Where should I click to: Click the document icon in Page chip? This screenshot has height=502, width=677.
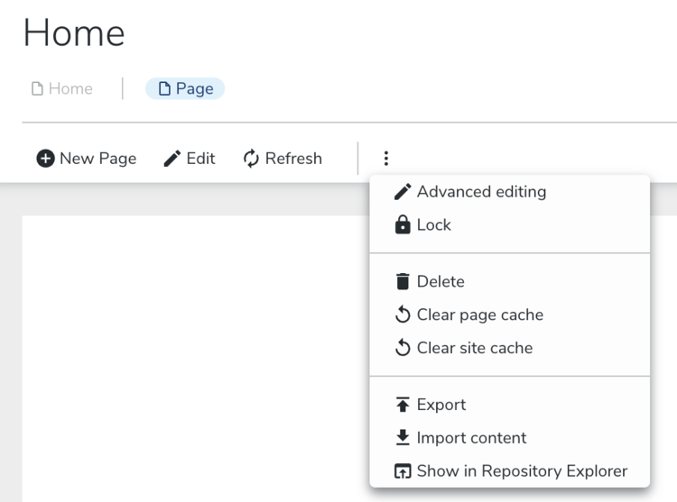[164, 88]
